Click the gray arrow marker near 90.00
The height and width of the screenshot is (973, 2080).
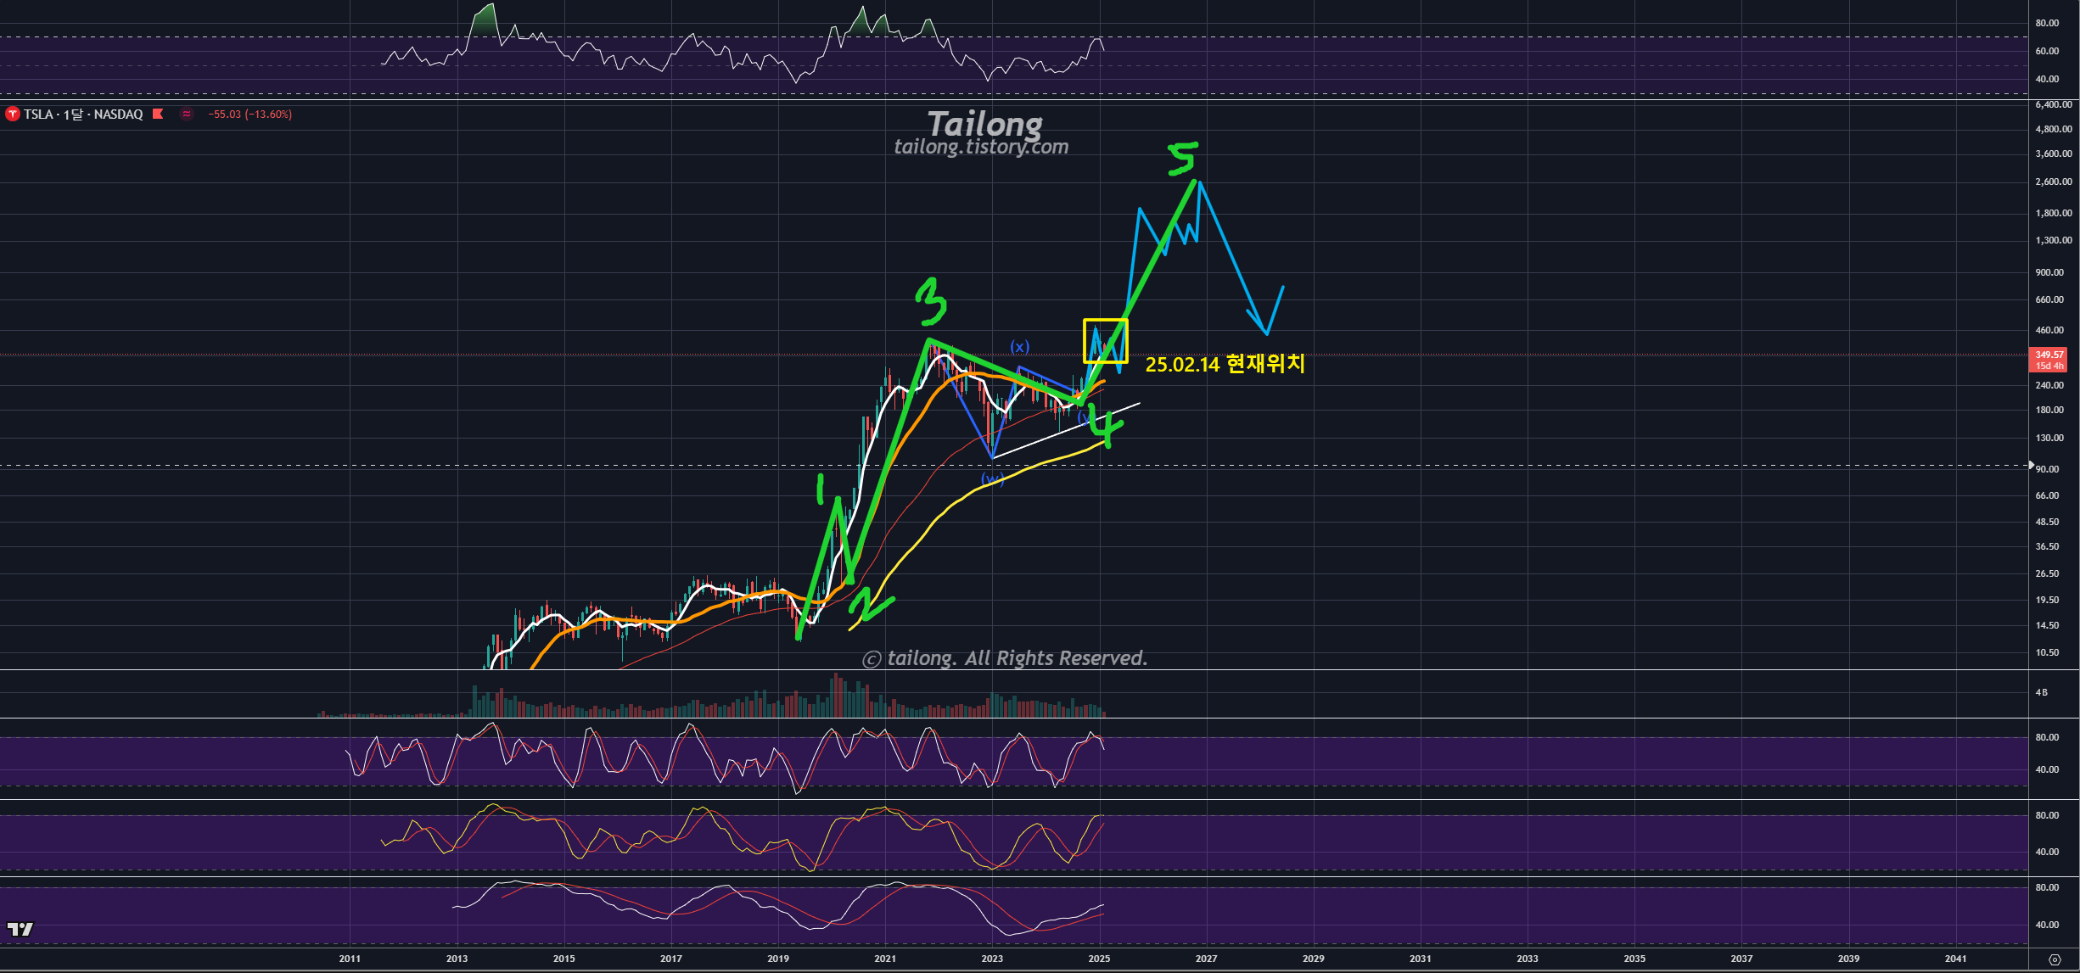[x=2031, y=465]
